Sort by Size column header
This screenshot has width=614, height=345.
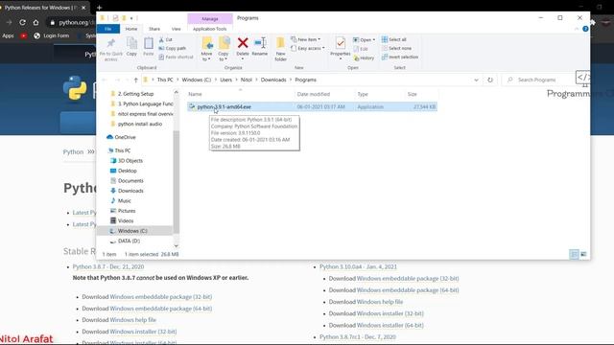(x=421, y=94)
